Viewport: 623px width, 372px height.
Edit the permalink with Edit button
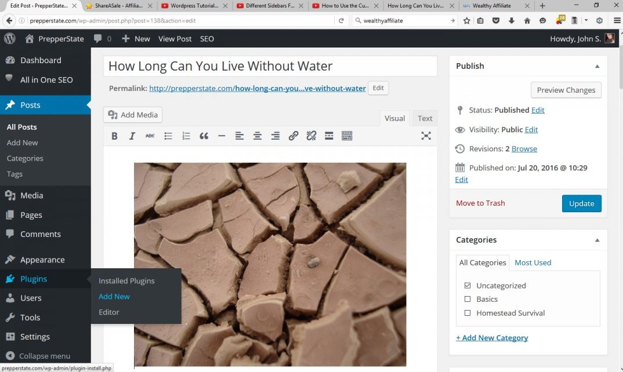(x=378, y=88)
